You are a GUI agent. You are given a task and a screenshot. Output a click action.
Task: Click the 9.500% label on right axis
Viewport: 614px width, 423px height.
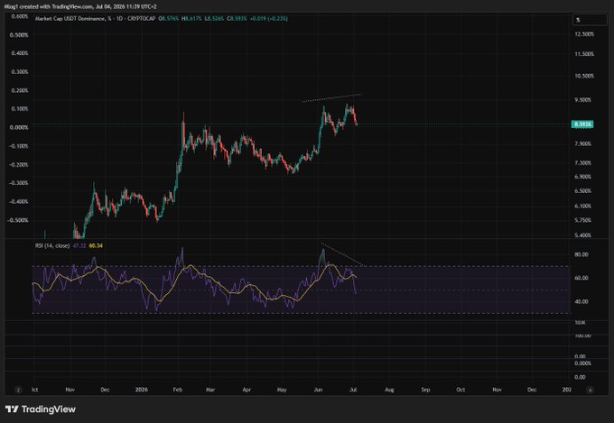pyautogui.click(x=583, y=100)
